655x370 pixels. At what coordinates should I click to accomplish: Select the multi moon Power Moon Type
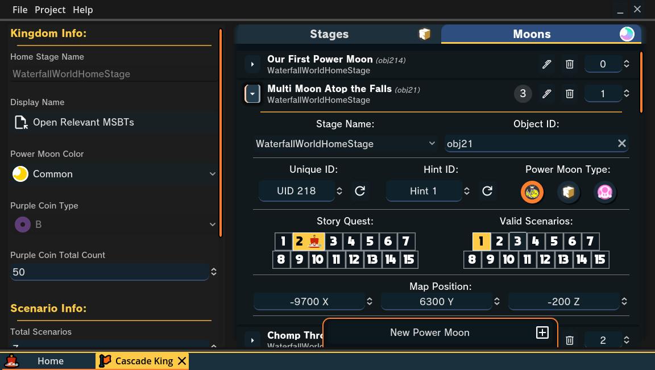[x=532, y=192]
